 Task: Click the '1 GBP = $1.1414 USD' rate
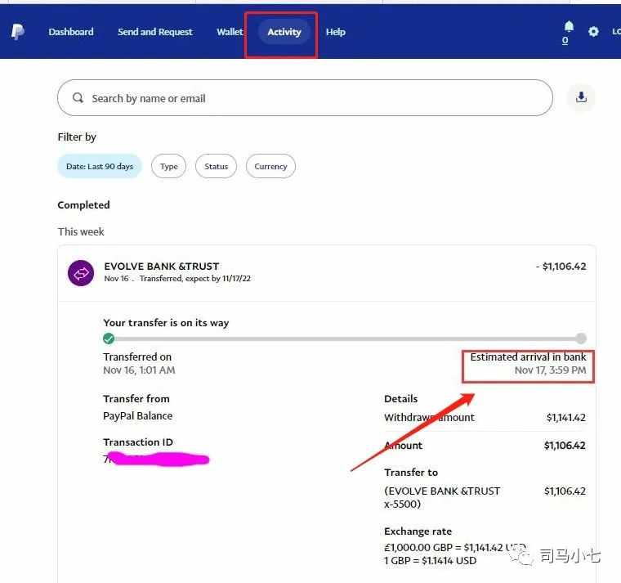point(430,560)
